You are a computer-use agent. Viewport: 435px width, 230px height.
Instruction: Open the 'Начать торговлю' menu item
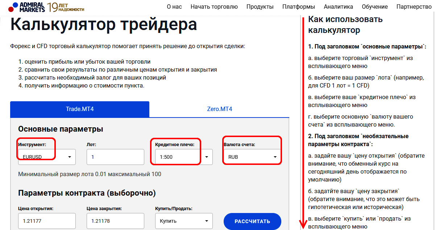pyautogui.click(x=214, y=7)
